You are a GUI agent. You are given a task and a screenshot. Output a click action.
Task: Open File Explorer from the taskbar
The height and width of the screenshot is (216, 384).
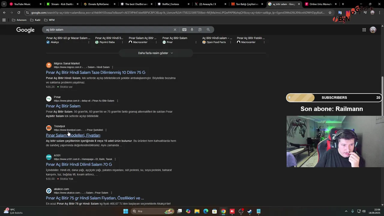(x=197, y=211)
